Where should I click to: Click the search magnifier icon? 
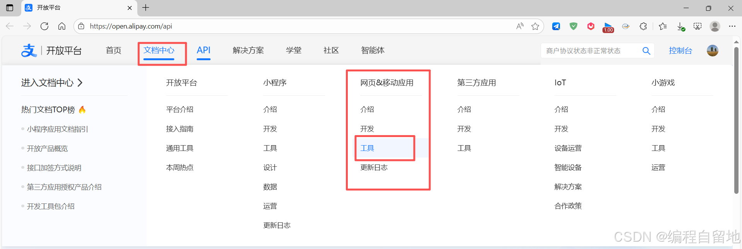(646, 51)
